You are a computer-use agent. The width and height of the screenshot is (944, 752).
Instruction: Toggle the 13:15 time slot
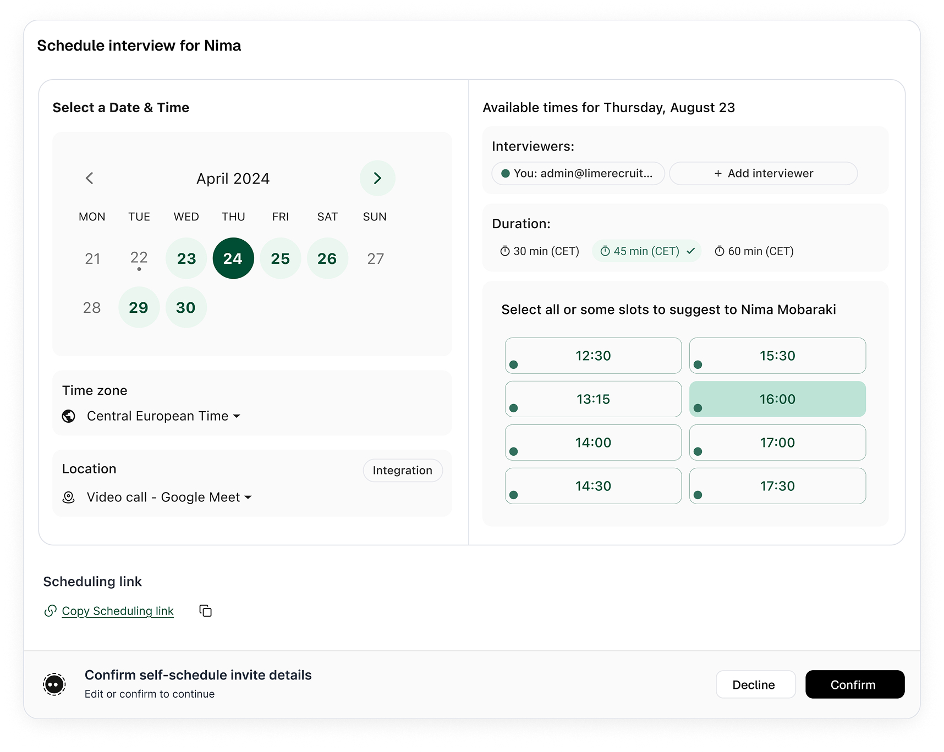(x=594, y=399)
